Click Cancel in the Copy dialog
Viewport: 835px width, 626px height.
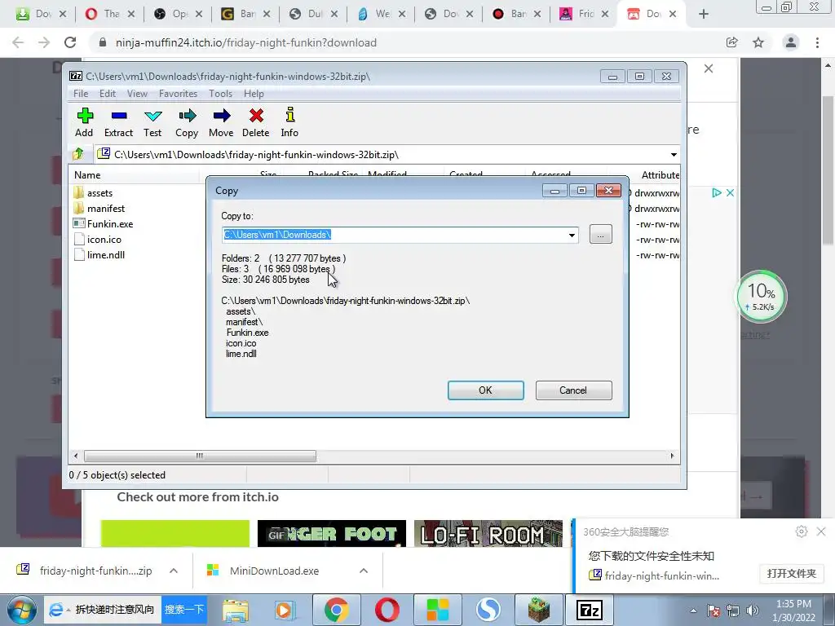tap(573, 390)
